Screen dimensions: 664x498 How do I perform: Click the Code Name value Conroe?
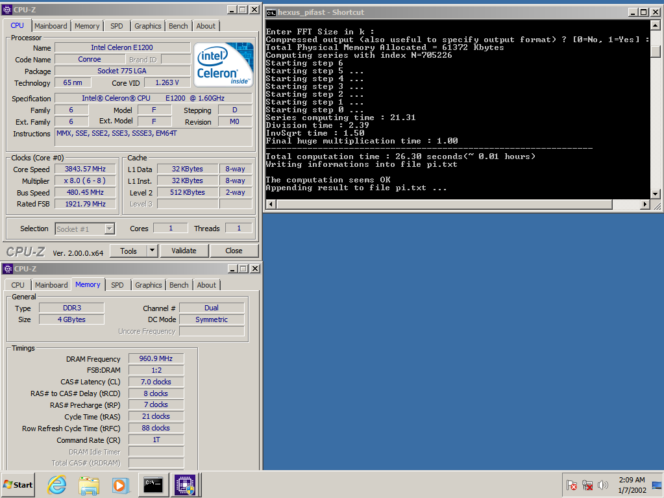[x=90, y=59]
